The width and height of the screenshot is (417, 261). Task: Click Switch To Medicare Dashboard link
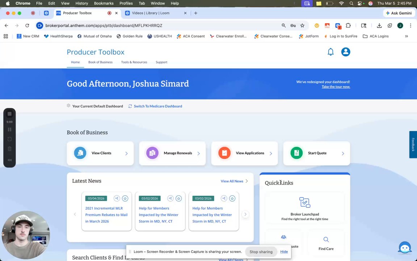(158, 106)
